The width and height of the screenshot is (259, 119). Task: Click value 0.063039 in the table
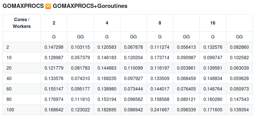coord(239,68)
